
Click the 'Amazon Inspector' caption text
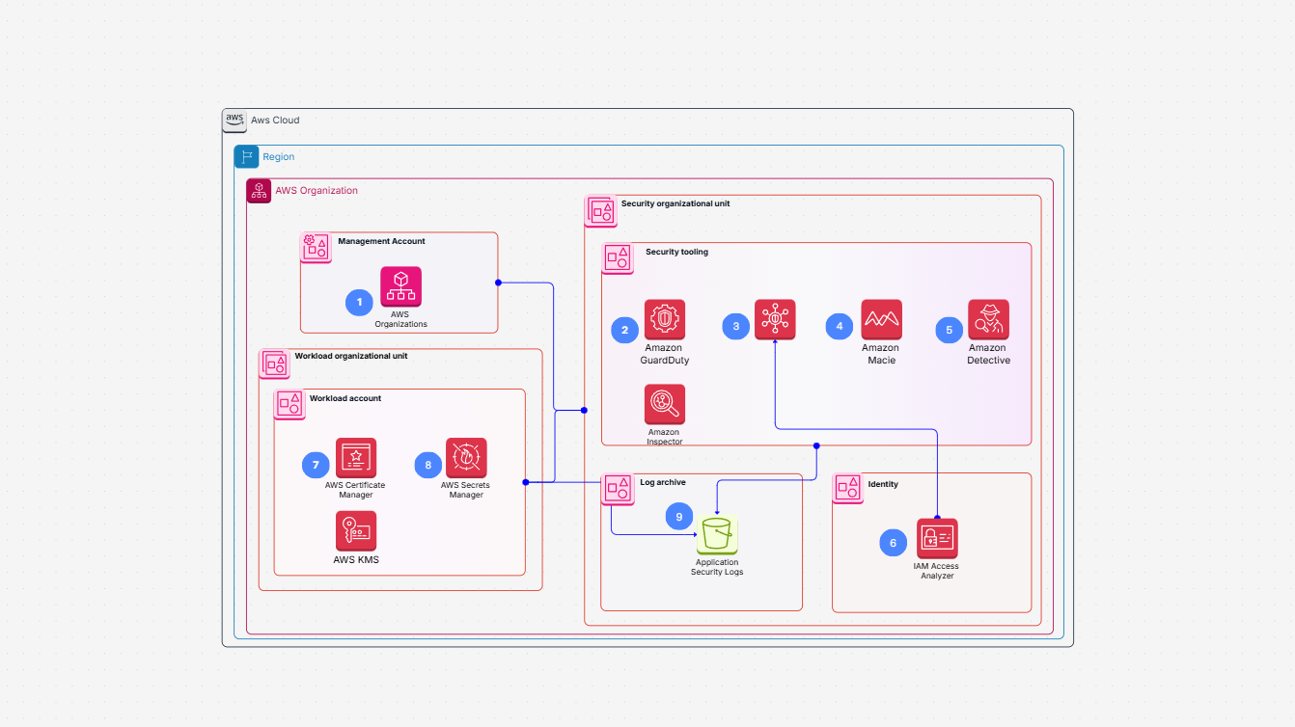[664, 437]
